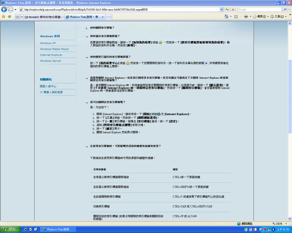Open the Windows Media Player link
The image size is (292, 233).
tap(54, 49)
